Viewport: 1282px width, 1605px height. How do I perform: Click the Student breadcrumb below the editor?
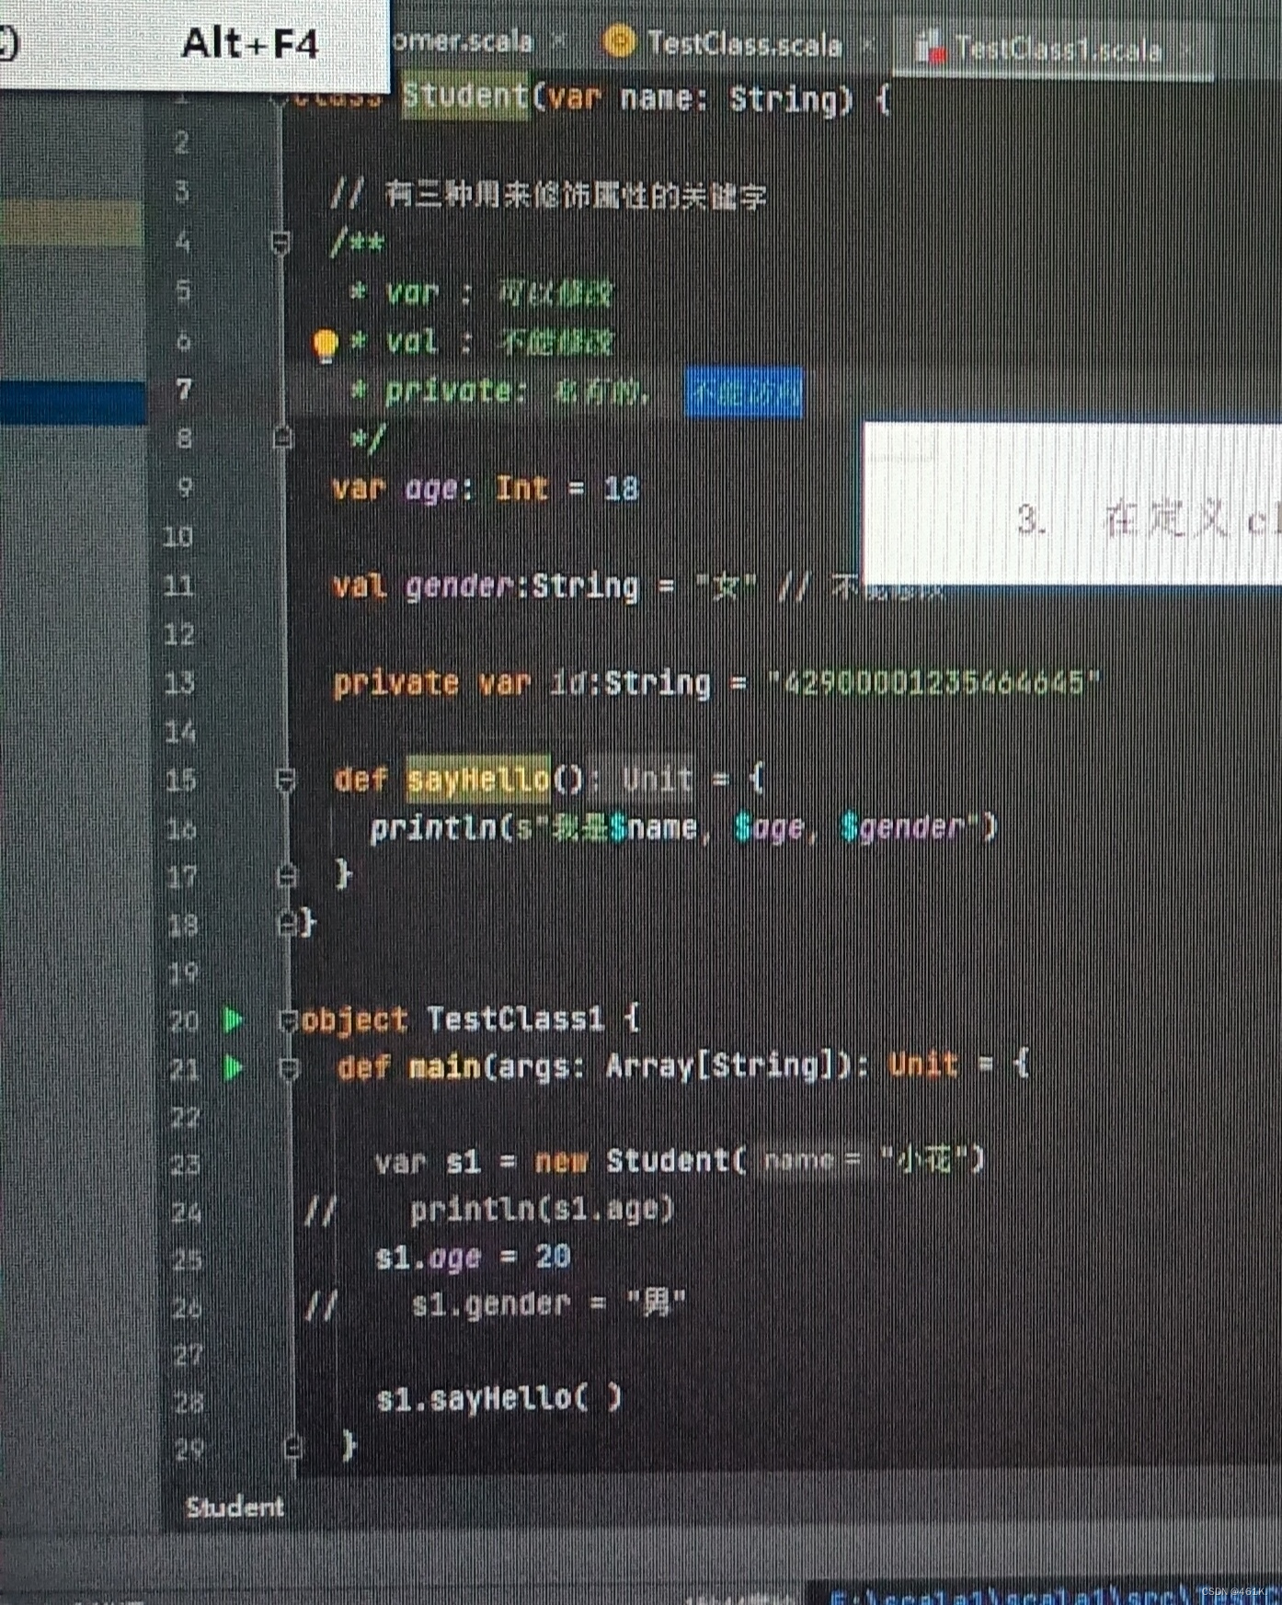[x=235, y=1507]
